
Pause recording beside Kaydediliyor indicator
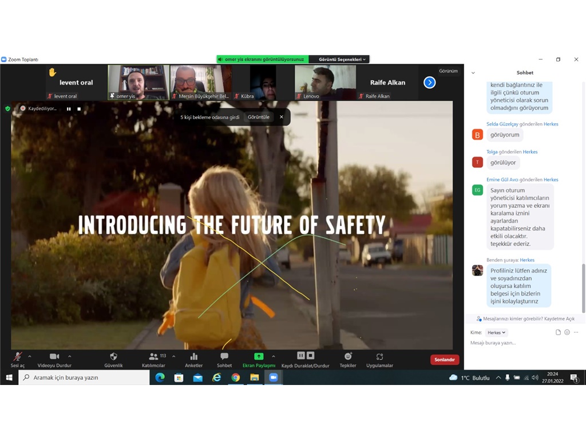coord(69,109)
